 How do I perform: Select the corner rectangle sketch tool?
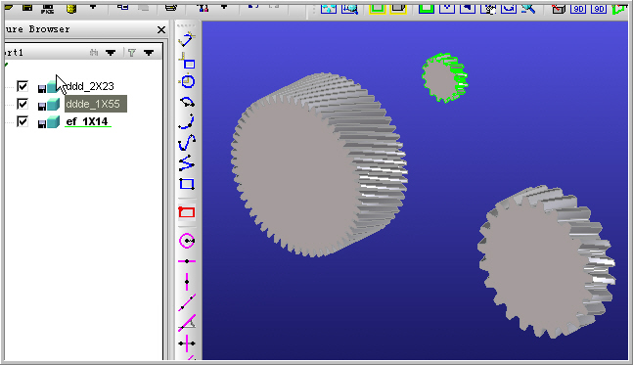point(187,61)
